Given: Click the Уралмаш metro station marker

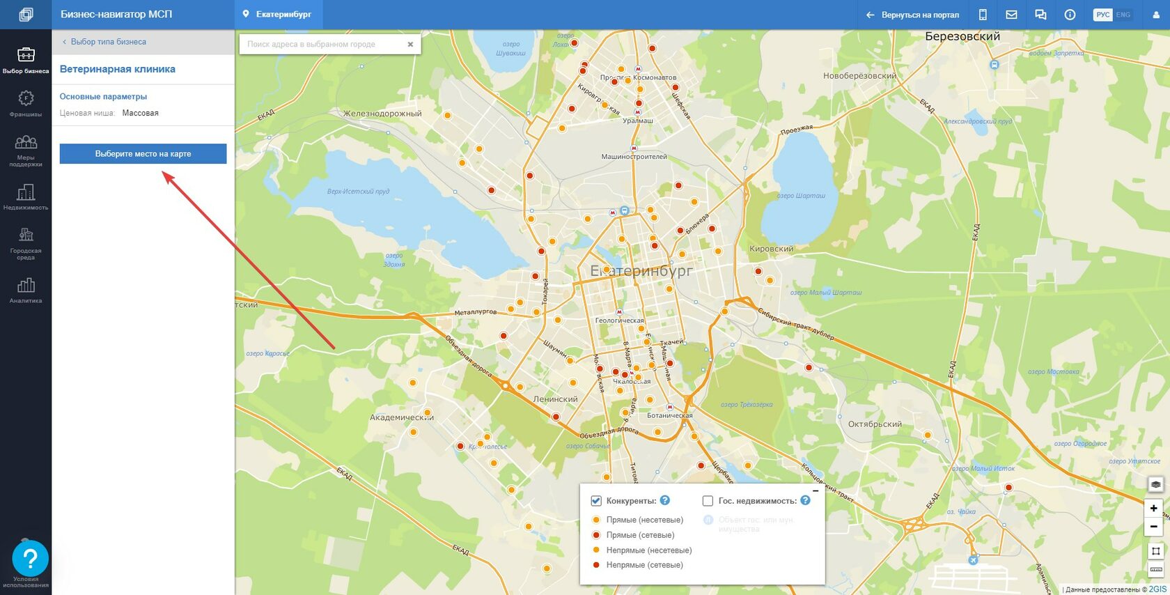Looking at the screenshot, I should tap(637, 112).
